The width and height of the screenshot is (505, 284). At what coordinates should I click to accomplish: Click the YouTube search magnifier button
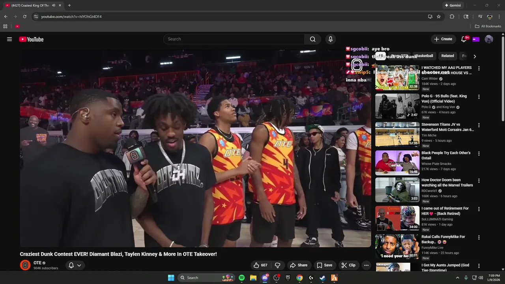(x=313, y=39)
